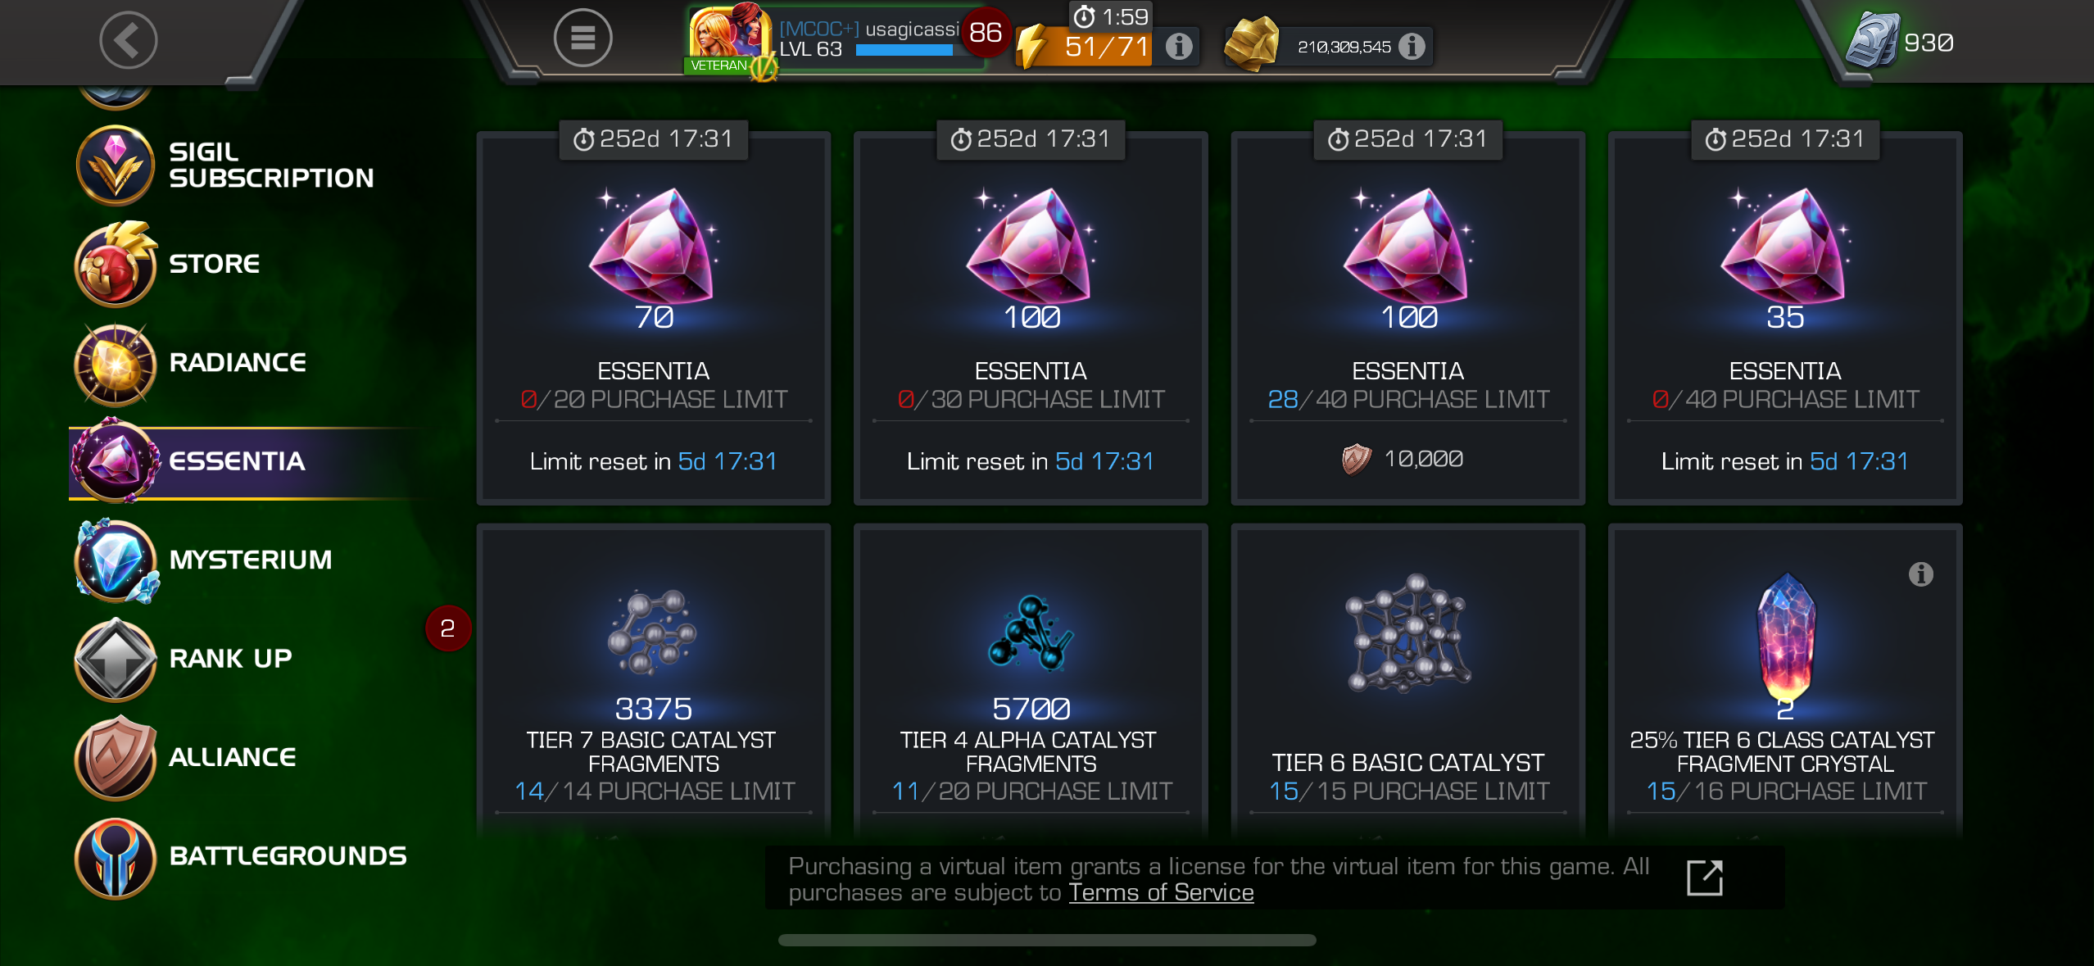The image size is (2094, 966).
Task: Go back using the arrow icon
Action: click(129, 39)
